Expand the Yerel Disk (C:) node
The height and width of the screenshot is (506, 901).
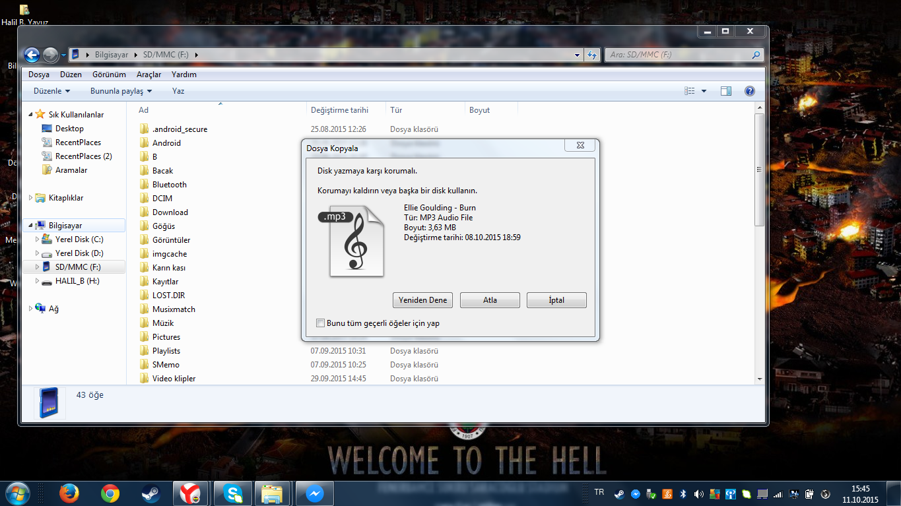[x=38, y=239]
